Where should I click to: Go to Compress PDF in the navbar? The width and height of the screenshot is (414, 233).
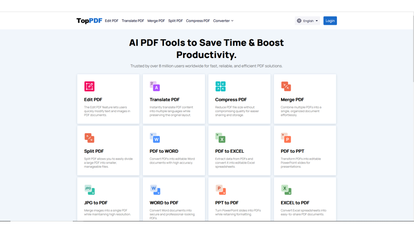[198, 21]
